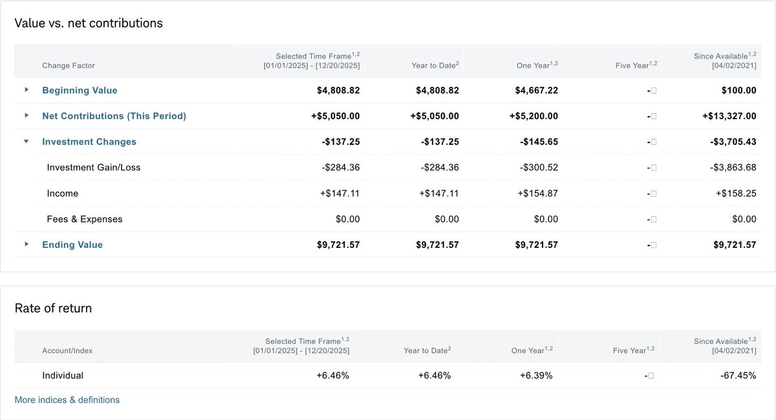Click footnote marker beside Since Available header

[x=754, y=55]
